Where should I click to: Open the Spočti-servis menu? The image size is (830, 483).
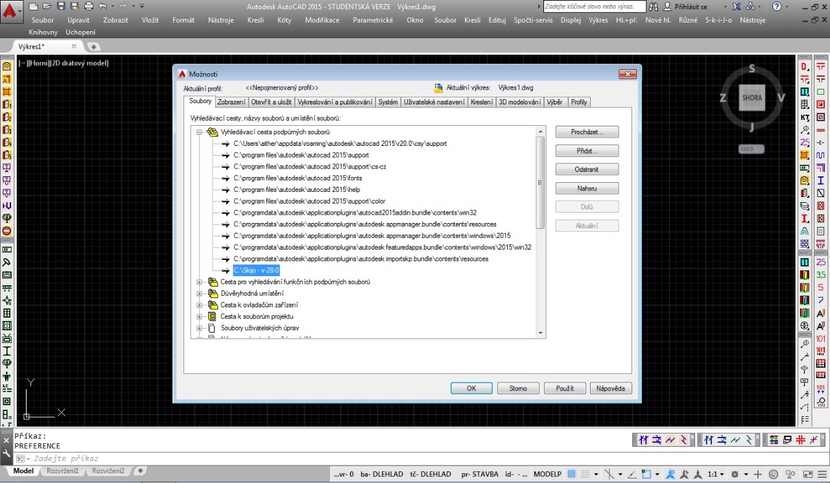pos(532,20)
